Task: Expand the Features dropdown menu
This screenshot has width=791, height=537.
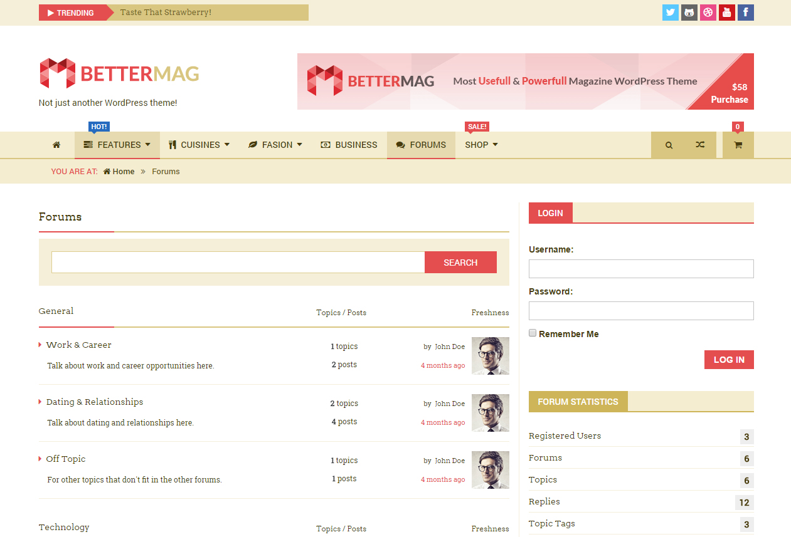Action: point(117,145)
